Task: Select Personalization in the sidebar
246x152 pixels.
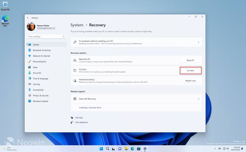Action: [x=39, y=61]
